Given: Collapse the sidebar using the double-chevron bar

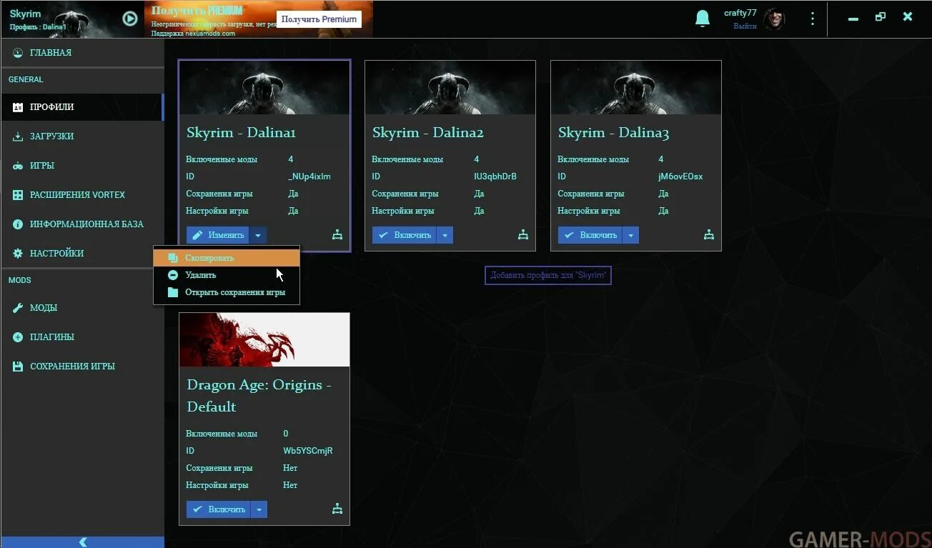Looking at the screenshot, I should [x=82, y=542].
